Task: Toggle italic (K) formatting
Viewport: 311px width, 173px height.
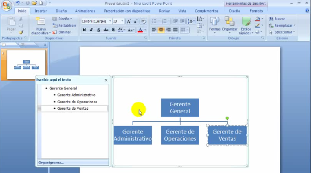Action: pos(92,30)
